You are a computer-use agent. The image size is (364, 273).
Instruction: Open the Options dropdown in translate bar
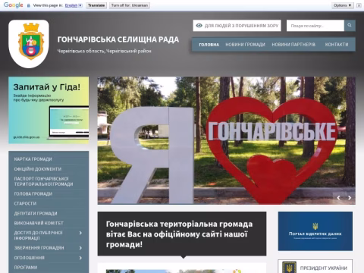[343, 5]
